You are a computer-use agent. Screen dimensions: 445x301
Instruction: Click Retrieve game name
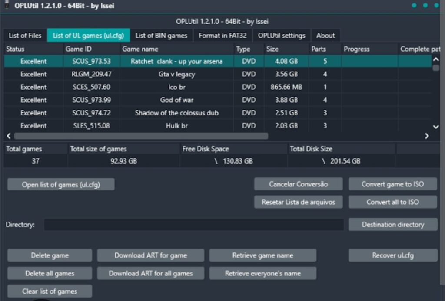pos(263,255)
